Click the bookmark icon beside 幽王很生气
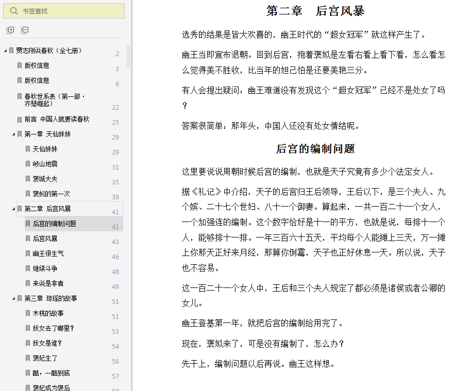Viewport: 472px width, 391px height. tap(28, 253)
